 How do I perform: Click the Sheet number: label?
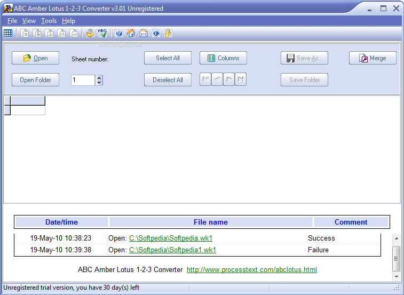point(90,59)
